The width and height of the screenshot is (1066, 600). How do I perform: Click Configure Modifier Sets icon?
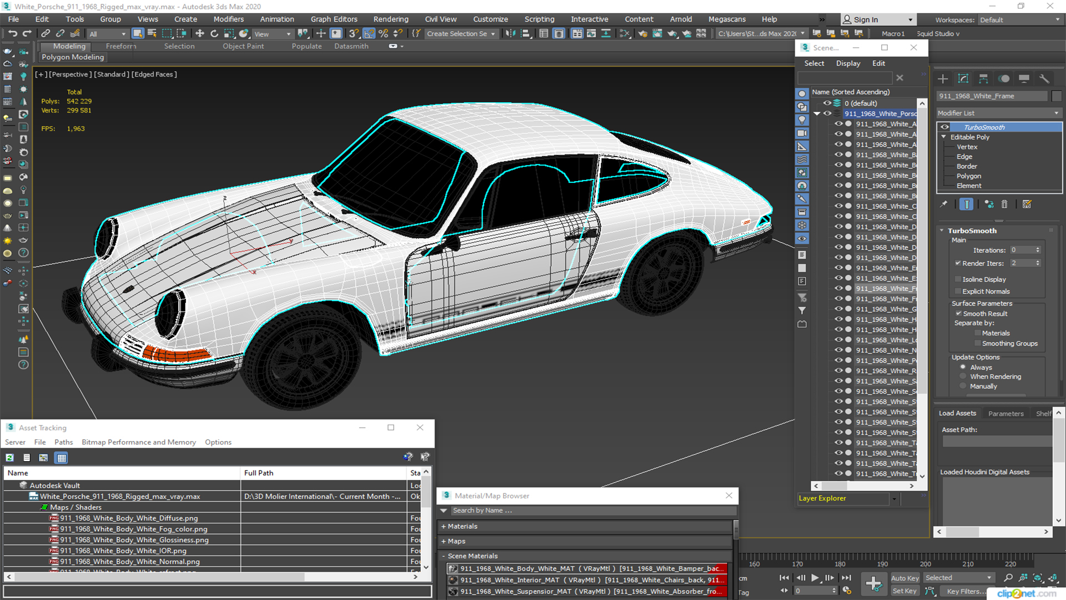point(1027,204)
